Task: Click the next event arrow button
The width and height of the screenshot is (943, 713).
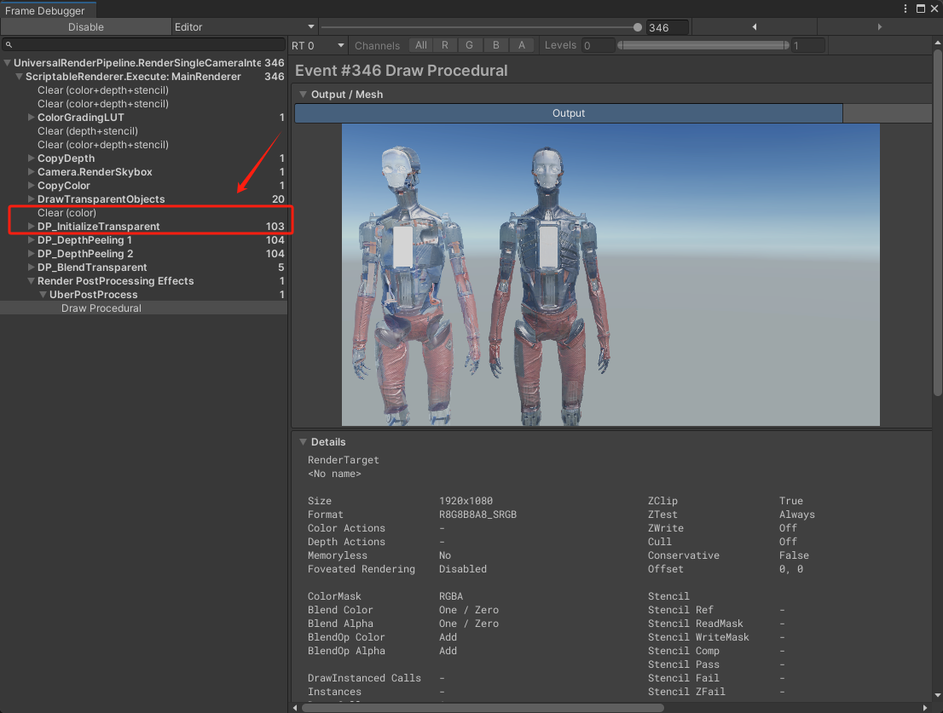Action: (879, 27)
